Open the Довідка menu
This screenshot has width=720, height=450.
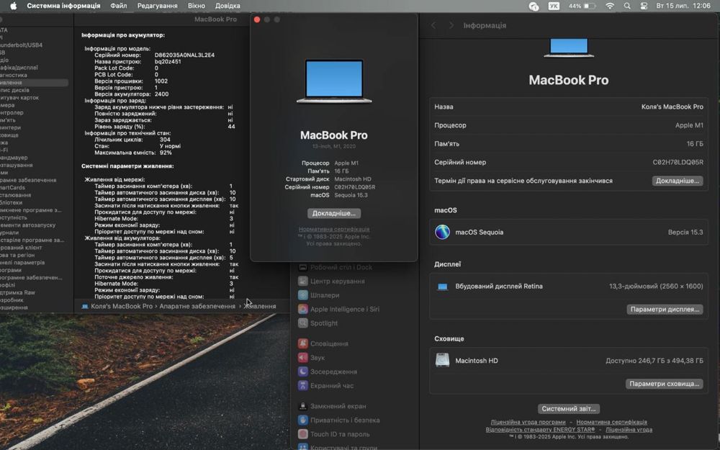click(x=228, y=6)
